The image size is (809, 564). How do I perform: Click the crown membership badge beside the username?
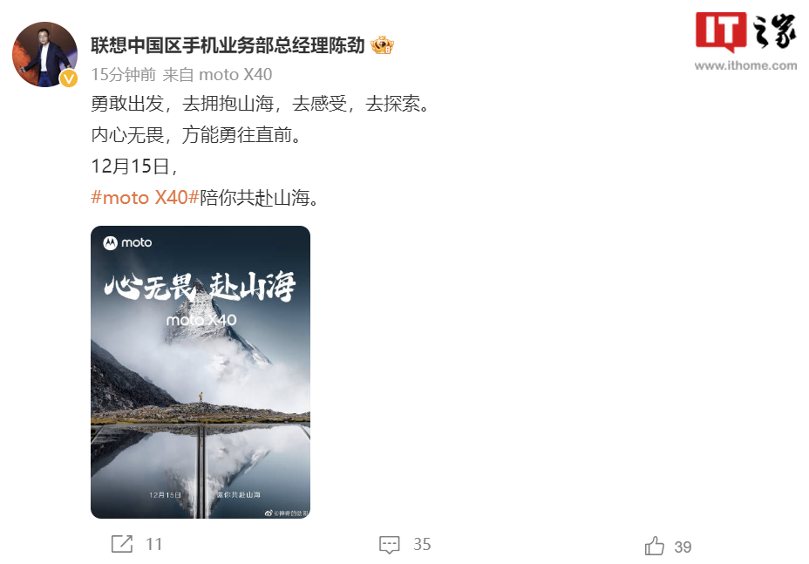[x=383, y=45]
